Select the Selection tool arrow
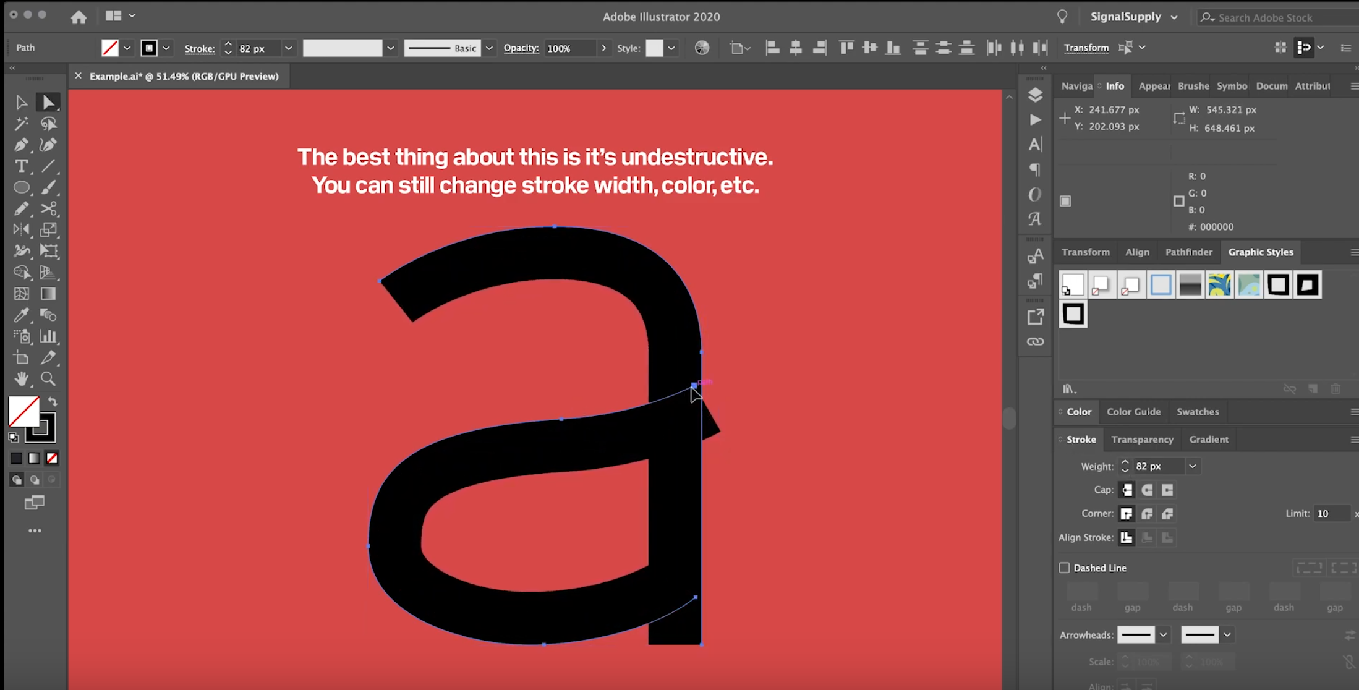 (x=21, y=102)
